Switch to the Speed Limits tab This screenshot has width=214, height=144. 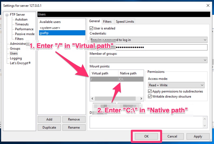tap(125, 22)
